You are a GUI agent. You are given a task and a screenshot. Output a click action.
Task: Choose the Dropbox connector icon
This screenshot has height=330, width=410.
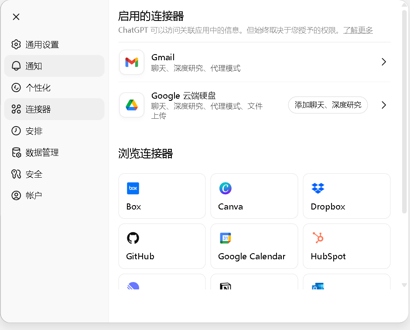point(318,189)
